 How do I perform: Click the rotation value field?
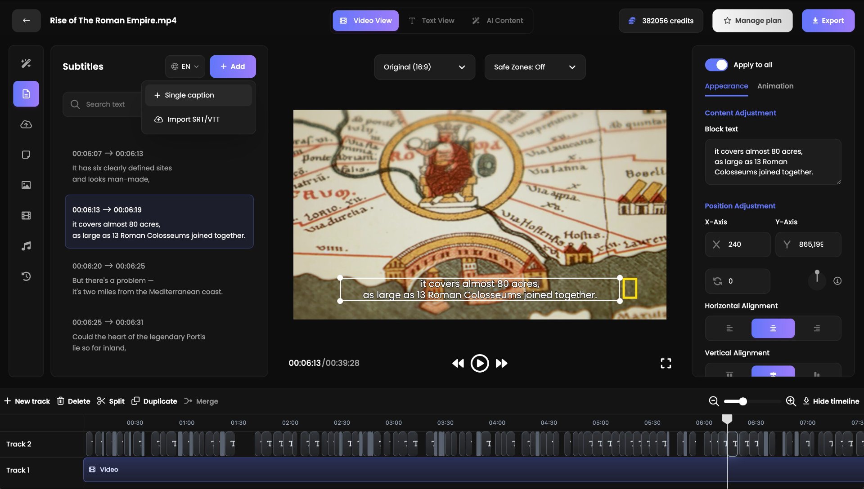click(x=738, y=281)
